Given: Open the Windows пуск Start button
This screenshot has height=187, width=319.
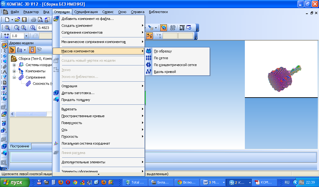Looking at the screenshot, I should pos(15,182).
